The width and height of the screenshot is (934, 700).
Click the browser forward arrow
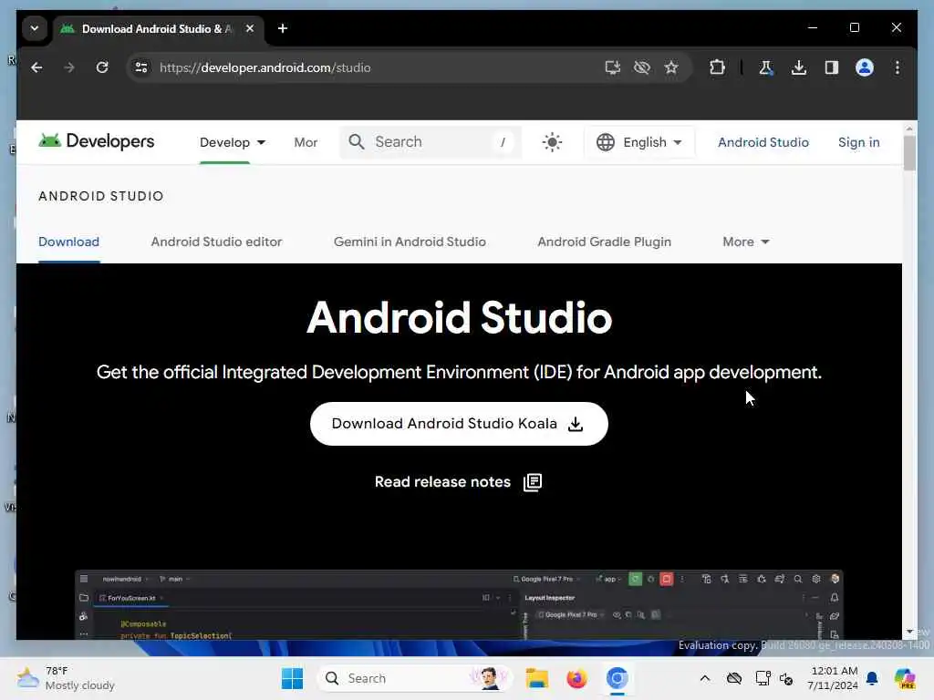pyautogui.click(x=69, y=67)
